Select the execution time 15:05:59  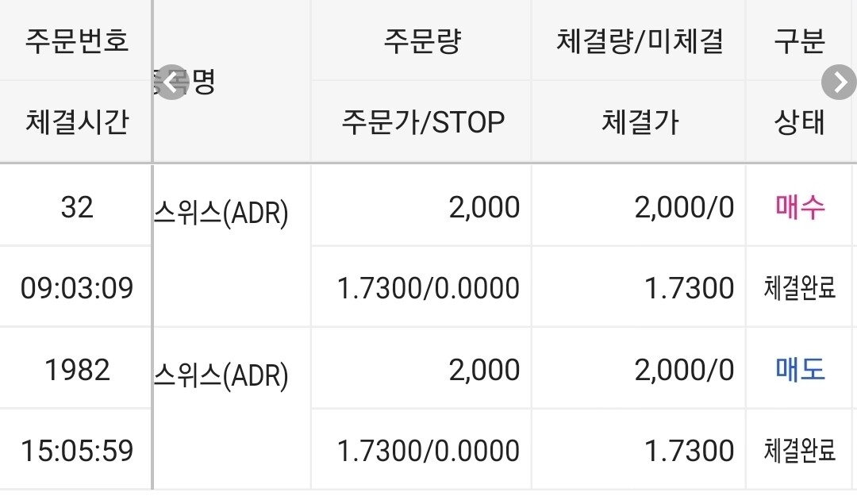click(x=75, y=449)
